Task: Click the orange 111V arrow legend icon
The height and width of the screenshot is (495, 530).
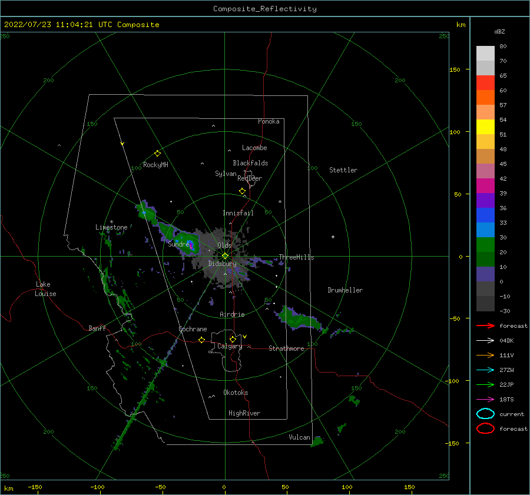Action: [x=485, y=355]
